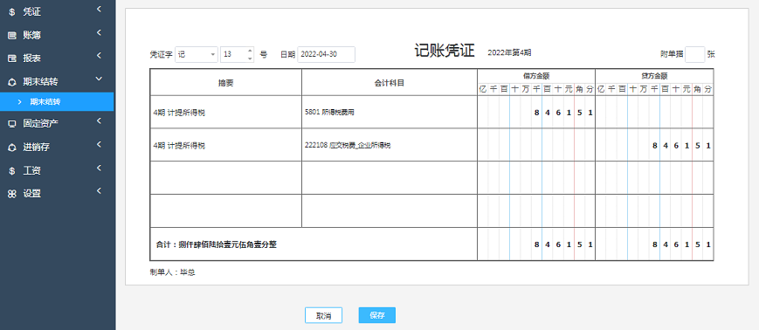The image size is (759, 330).
Task: Expand the 报表 chevron arrow
Action: click(x=99, y=55)
